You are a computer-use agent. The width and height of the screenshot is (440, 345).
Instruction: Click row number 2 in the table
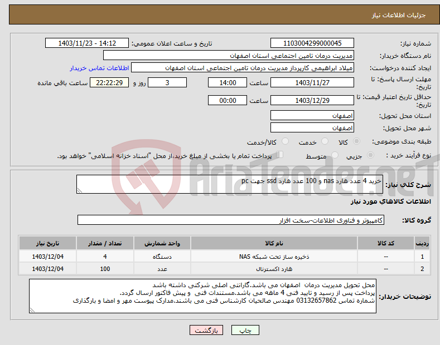click(x=422, y=269)
